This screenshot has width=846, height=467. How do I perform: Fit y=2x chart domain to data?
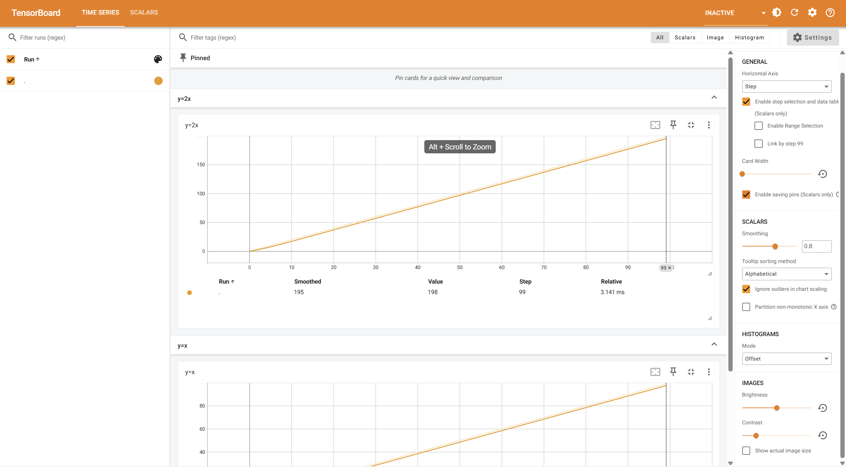click(655, 125)
